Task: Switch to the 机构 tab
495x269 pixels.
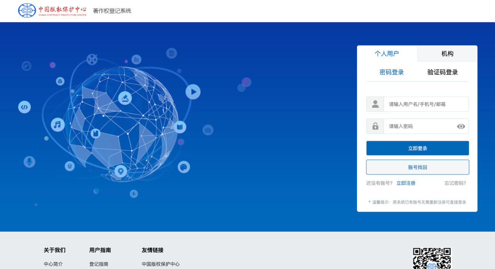Action: point(447,54)
